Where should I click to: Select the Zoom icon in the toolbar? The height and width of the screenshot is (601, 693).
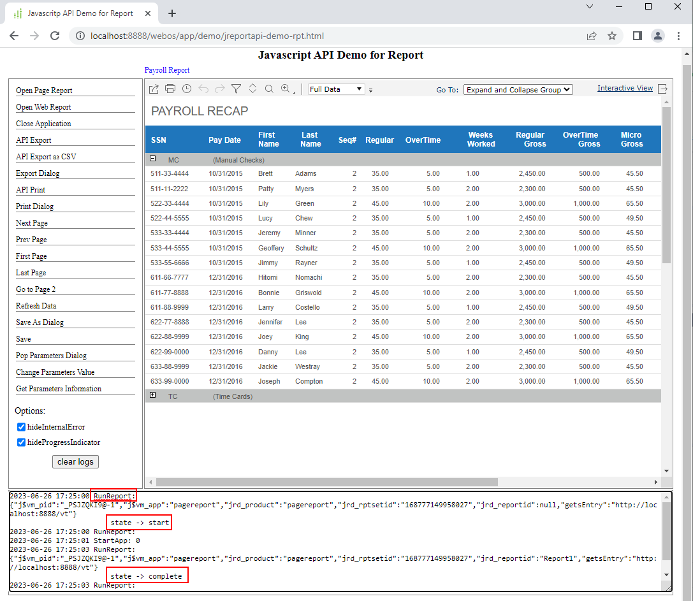point(285,89)
